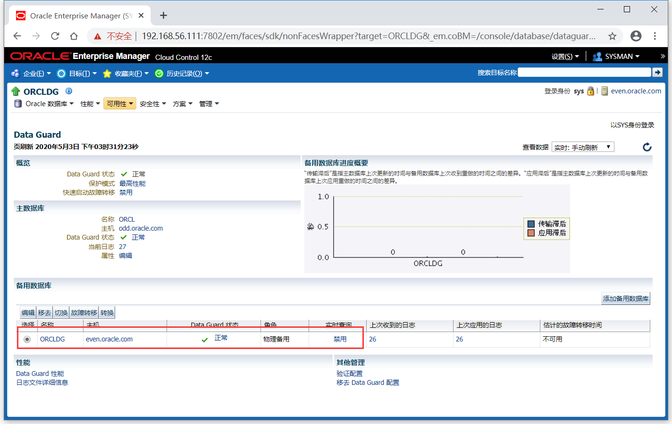Click the login lock icon beside sys

click(590, 91)
